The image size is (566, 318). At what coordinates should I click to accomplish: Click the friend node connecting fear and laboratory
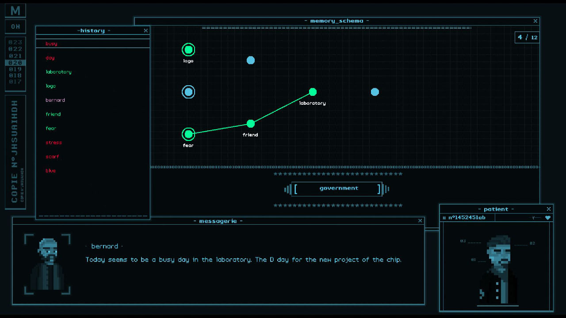251,124
